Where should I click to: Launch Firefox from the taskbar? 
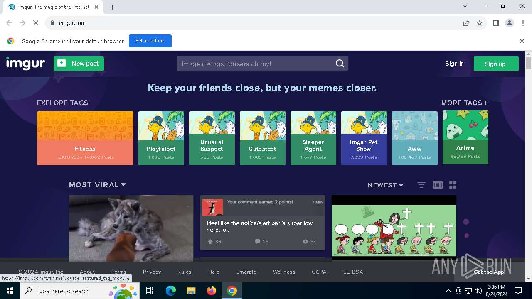point(212,291)
